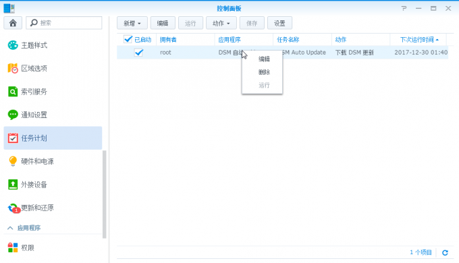
Task: Open 主题样式 sidebar label
Action: [x=34, y=45]
